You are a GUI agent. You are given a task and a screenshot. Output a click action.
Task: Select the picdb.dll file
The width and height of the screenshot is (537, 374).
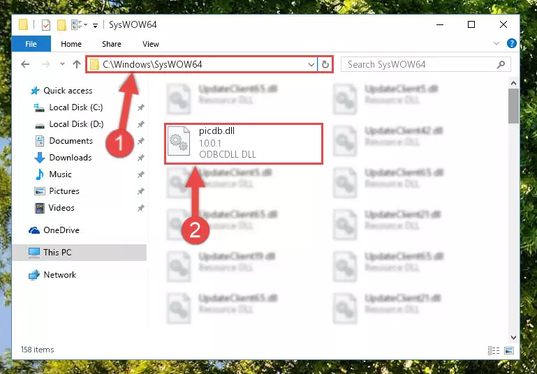click(244, 144)
